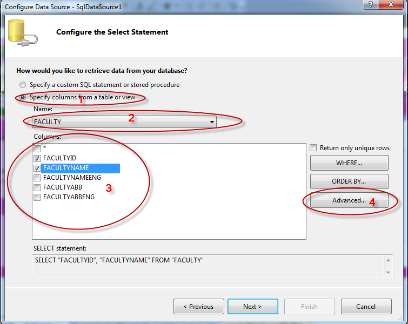
Task: Open Advanced... SQL generation options
Action: click(349, 200)
